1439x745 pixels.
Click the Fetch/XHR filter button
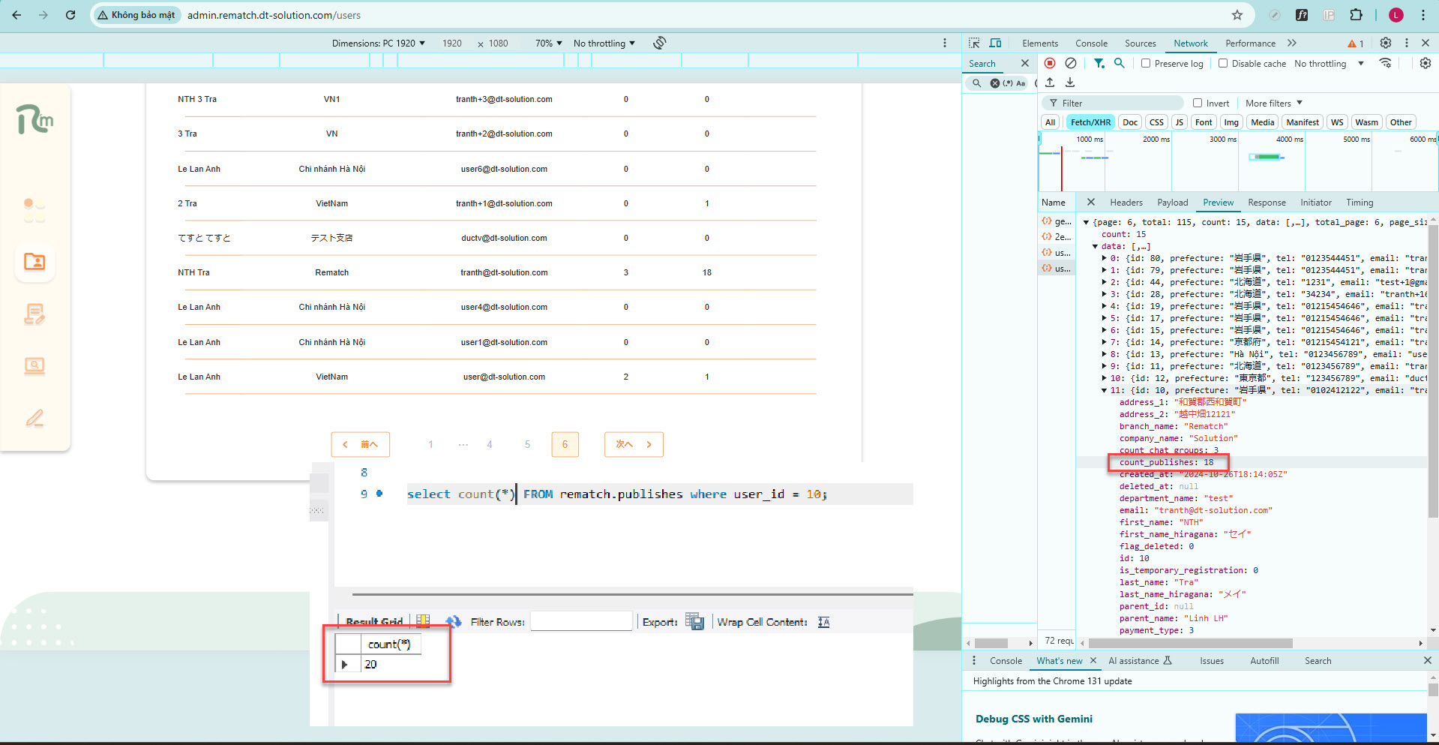[1090, 122]
